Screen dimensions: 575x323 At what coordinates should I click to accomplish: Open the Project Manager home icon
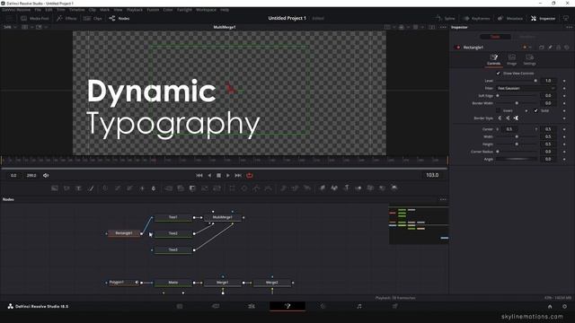tap(550, 307)
